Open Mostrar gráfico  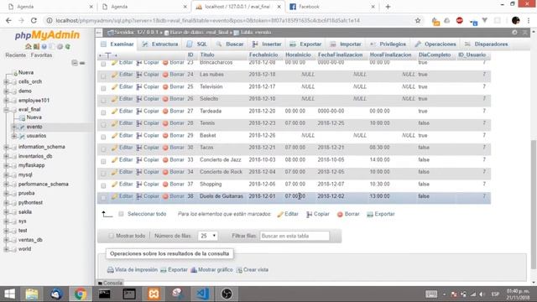pyautogui.click(x=211, y=270)
